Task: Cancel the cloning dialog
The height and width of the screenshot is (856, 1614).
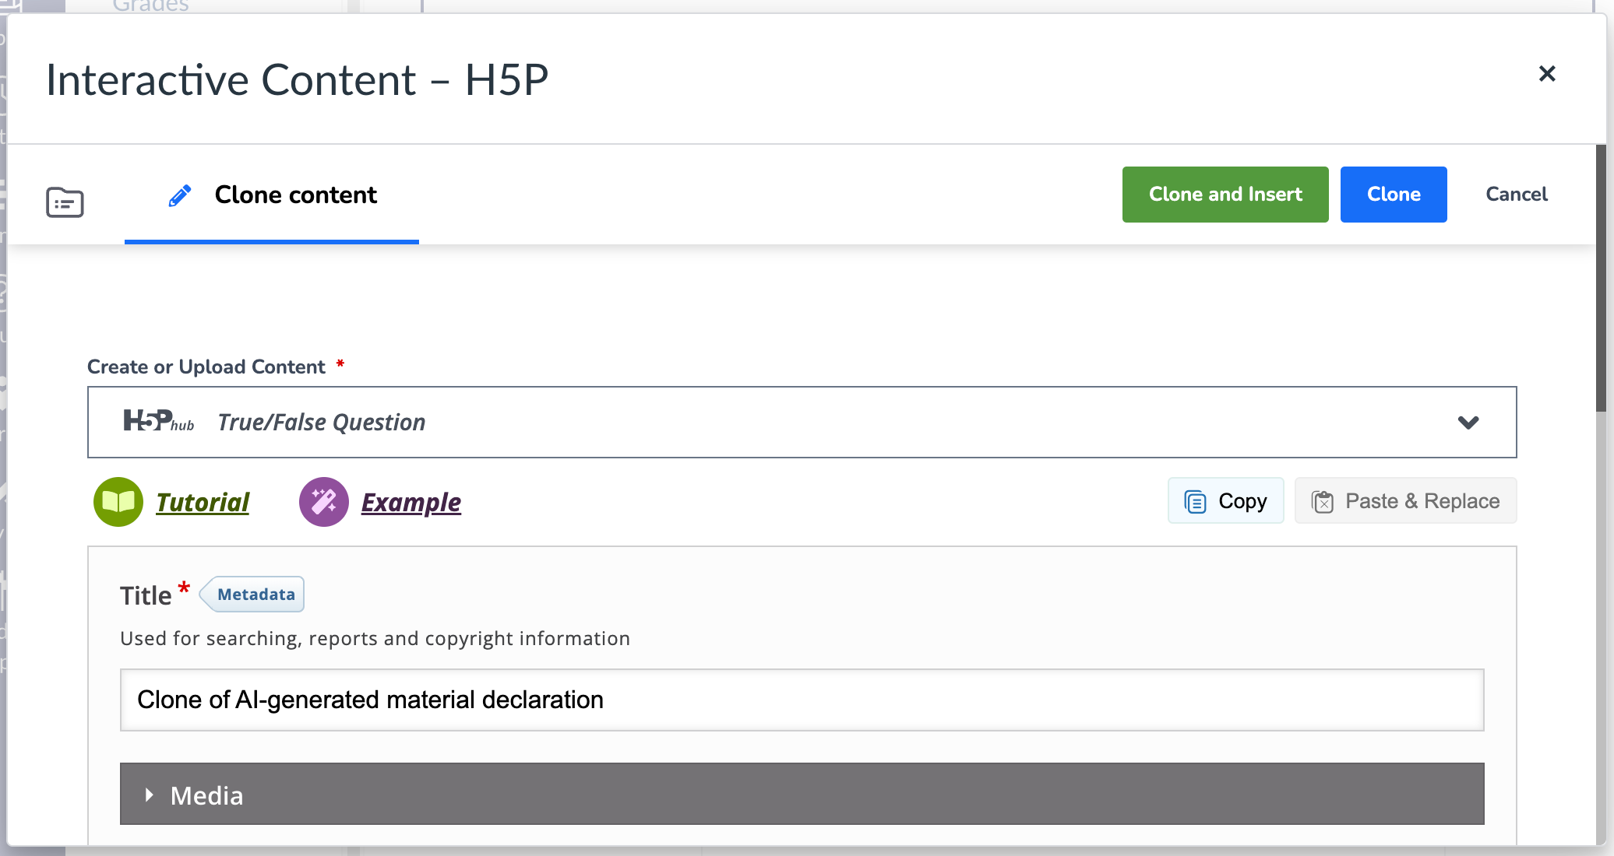Action: 1517,195
